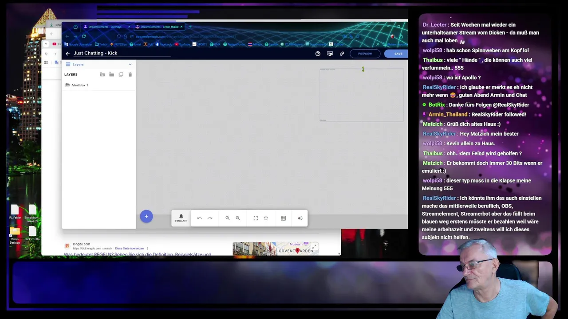
Task: Undo the last editor action
Action: pos(200,218)
